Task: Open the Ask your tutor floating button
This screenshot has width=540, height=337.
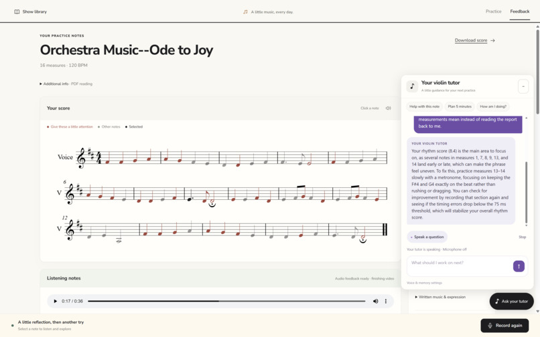Action: tap(511, 302)
